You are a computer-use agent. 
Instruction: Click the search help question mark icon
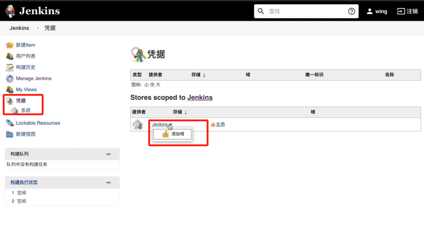tap(352, 11)
